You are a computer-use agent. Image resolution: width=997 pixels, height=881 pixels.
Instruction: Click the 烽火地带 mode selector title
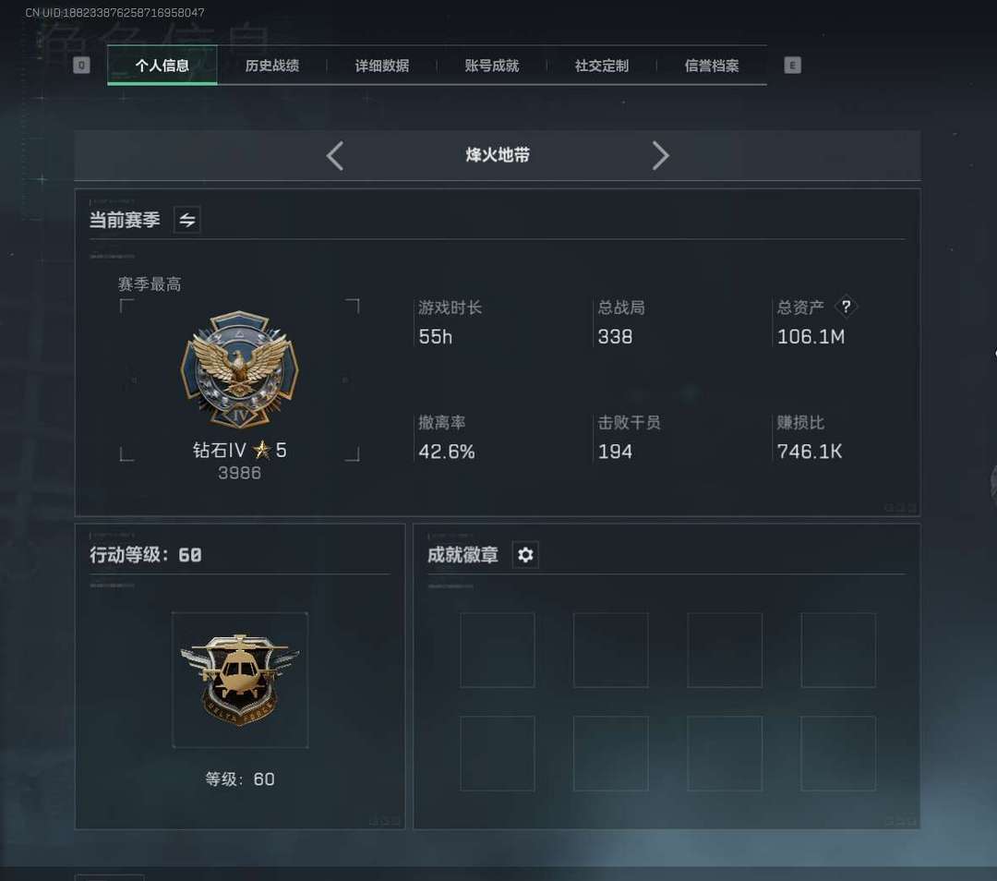498,155
